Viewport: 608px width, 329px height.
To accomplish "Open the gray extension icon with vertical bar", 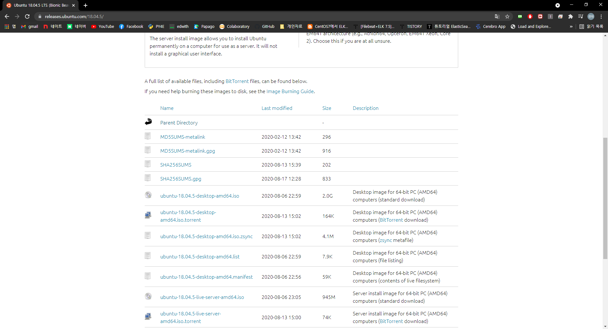I will (x=550, y=16).
